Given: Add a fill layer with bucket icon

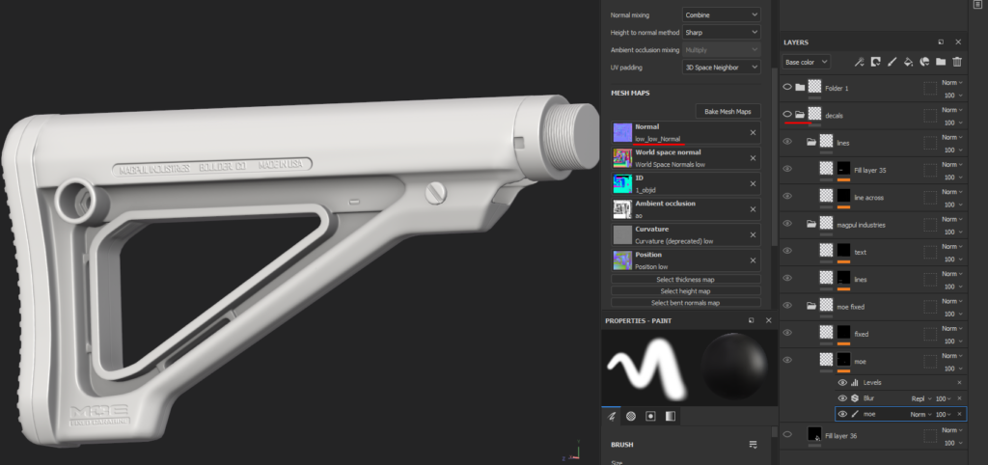Looking at the screenshot, I should click(x=908, y=62).
